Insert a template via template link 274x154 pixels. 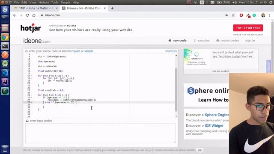(x=74, y=51)
